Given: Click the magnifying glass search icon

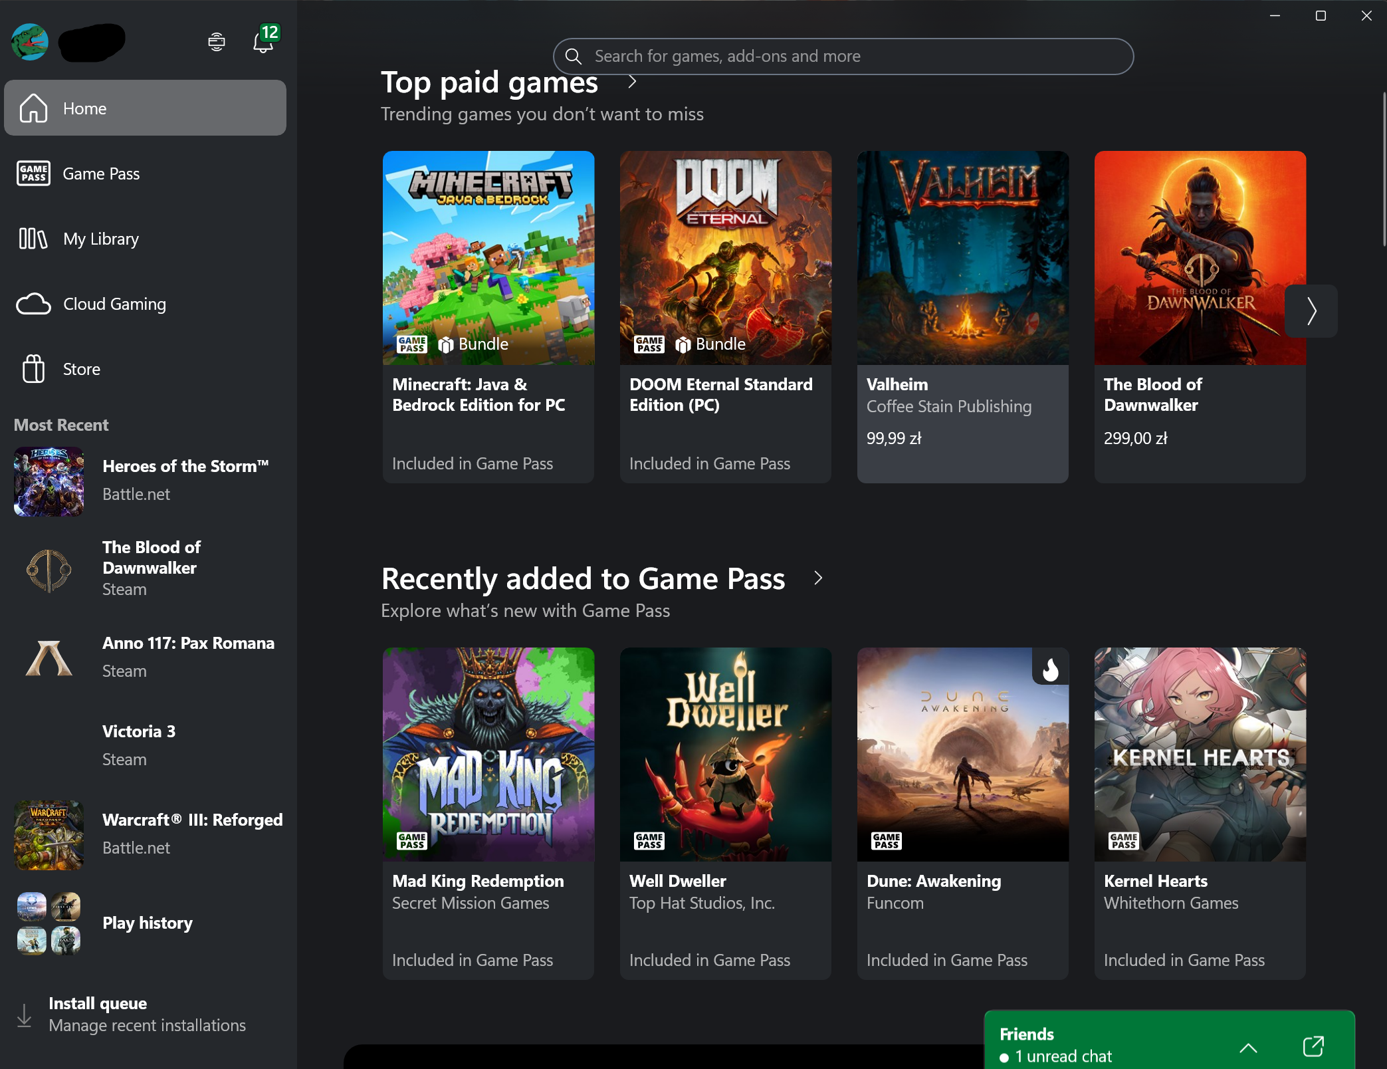Looking at the screenshot, I should point(574,57).
